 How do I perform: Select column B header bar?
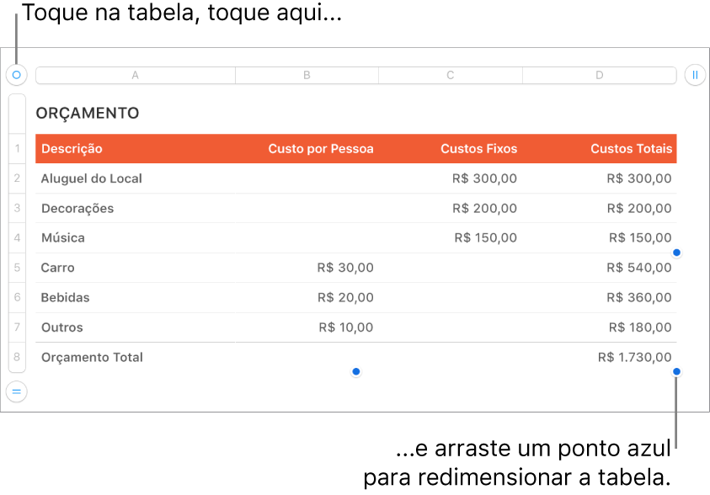click(x=307, y=75)
